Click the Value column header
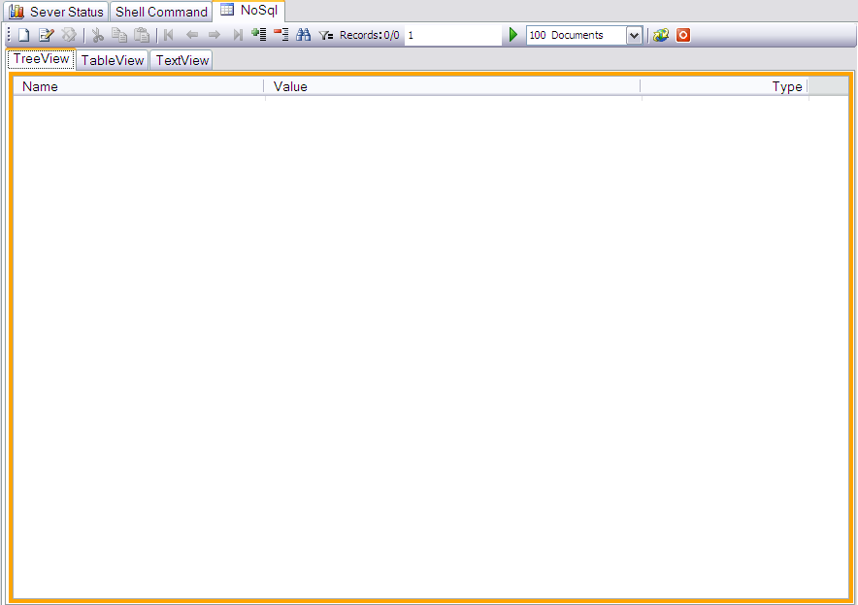 [x=452, y=86]
